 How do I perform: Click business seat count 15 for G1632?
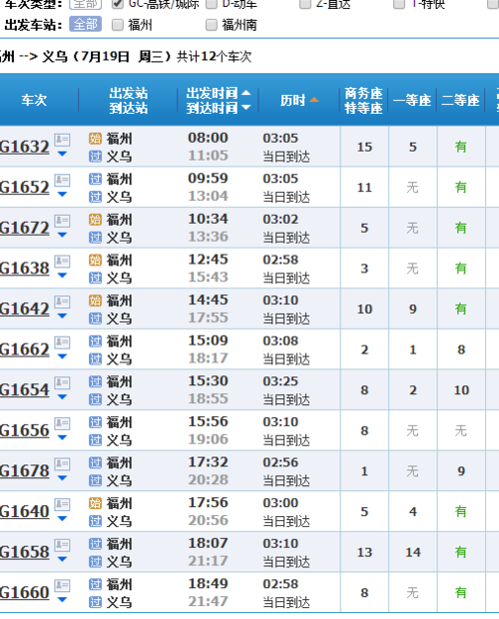[x=364, y=147]
